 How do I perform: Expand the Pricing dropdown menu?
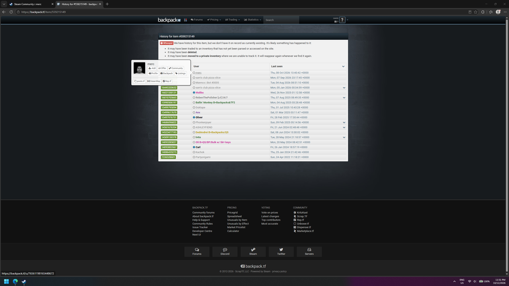(x=214, y=20)
